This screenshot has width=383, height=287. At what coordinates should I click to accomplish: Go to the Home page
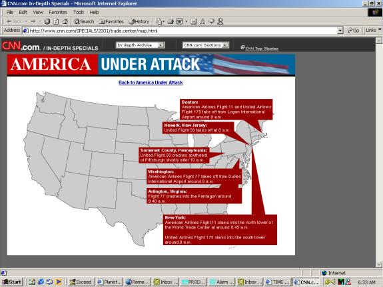65,21
